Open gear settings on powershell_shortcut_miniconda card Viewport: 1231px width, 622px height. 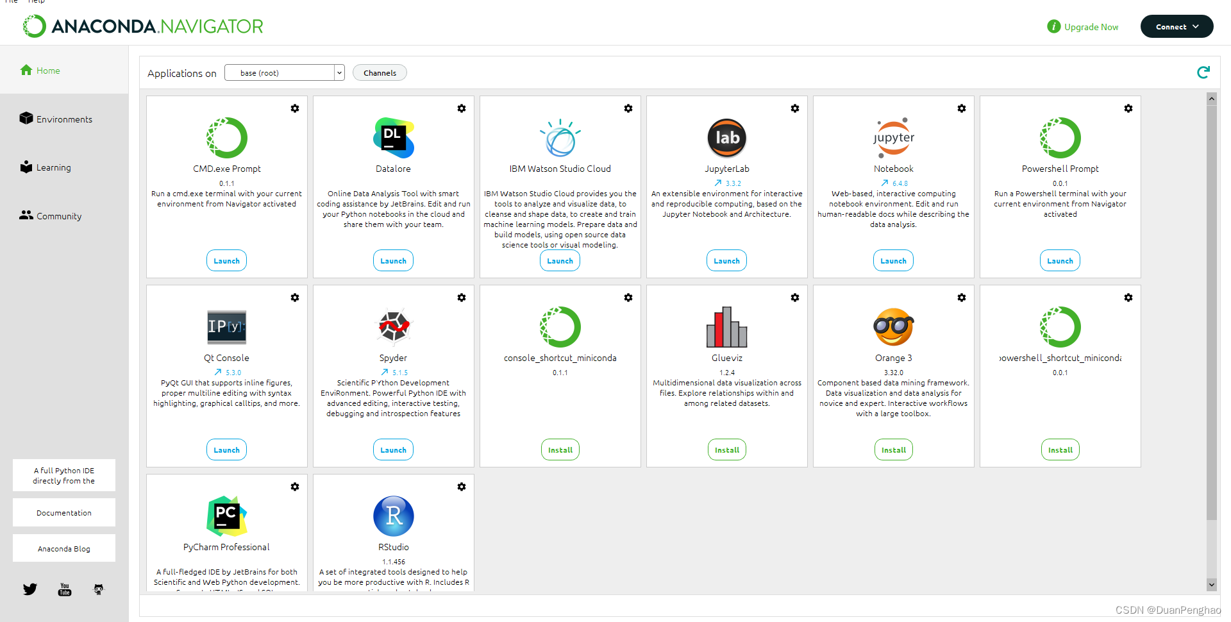tap(1128, 298)
